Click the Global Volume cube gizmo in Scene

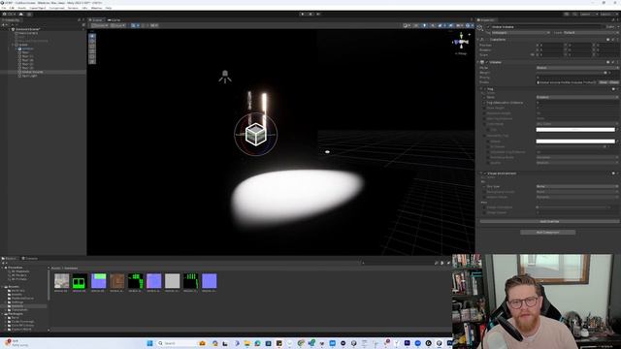tap(255, 134)
